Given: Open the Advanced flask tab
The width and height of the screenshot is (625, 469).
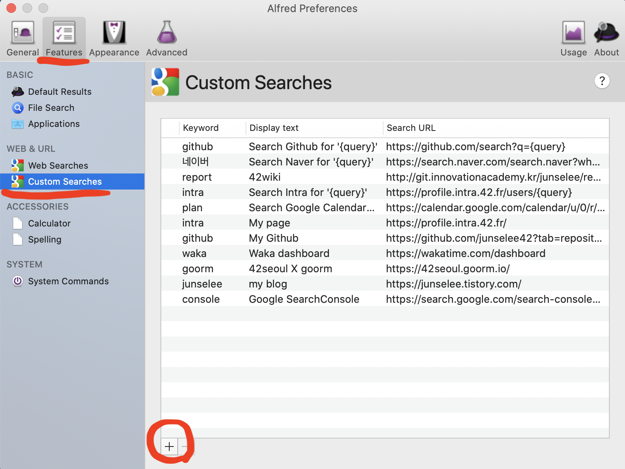Looking at the screenshot, I should pyautogui.click(x=167, y=39).
